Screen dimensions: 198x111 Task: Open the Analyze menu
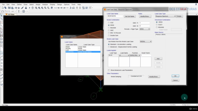(45, 4)
